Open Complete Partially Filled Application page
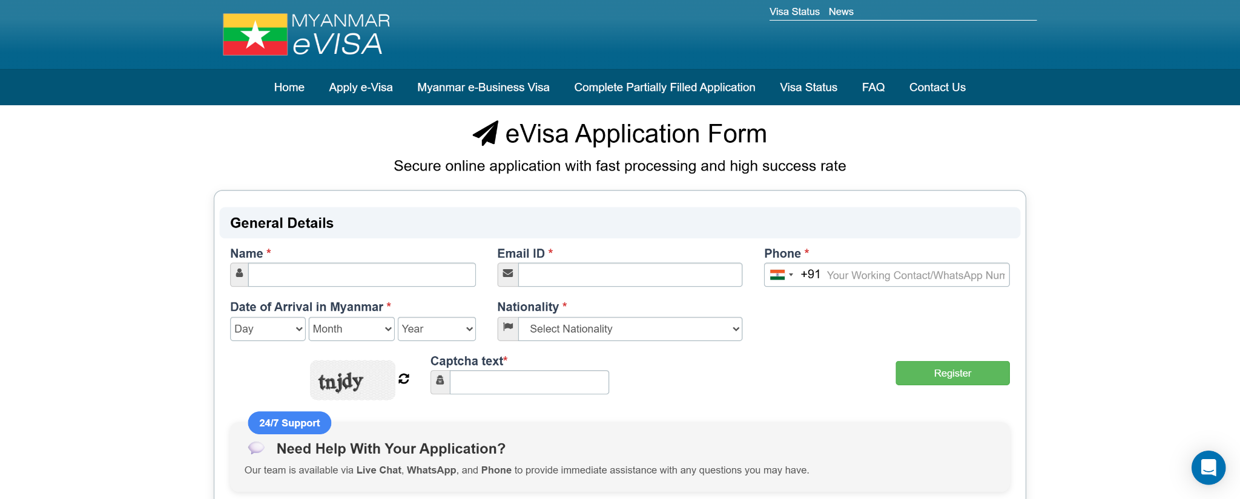 pyautogui.click(x=664, y=87)
